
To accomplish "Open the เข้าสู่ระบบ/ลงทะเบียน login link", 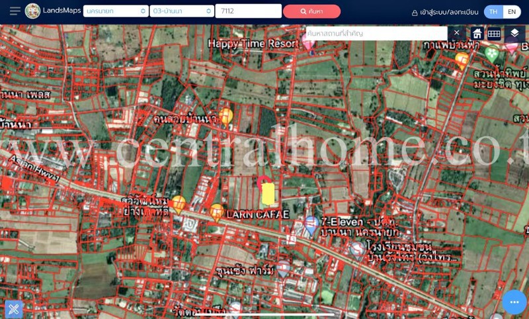I will [444, 12].
